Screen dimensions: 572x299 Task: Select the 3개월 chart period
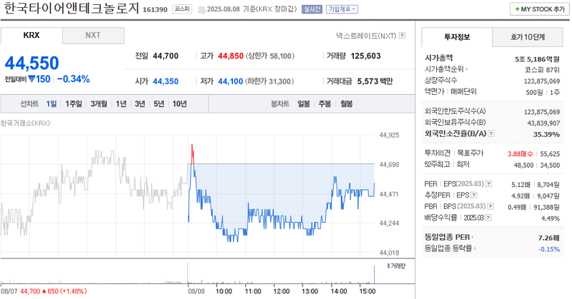pos(99,104)
